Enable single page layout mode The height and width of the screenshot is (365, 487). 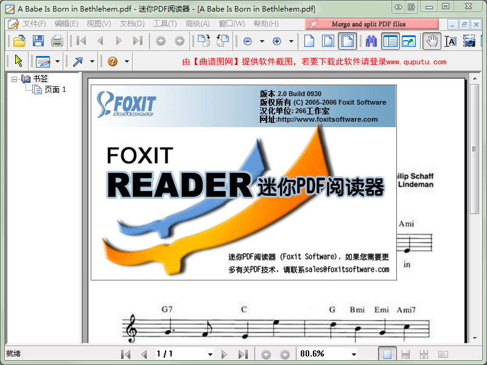[x=387, y=354]
